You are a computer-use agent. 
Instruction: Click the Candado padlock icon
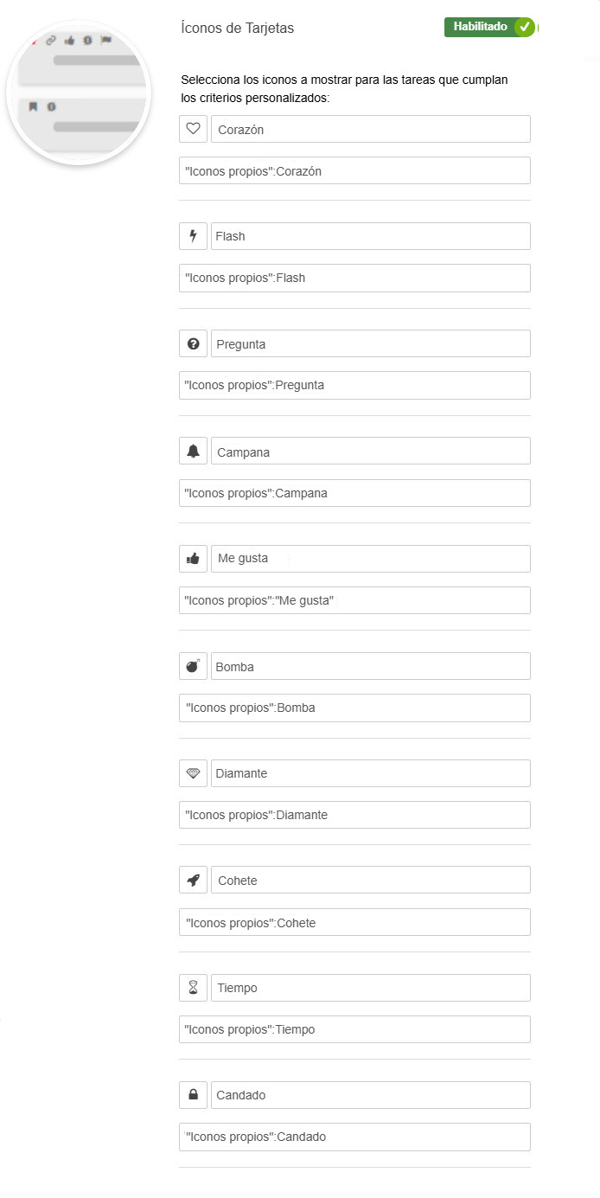click(193, 1094)
